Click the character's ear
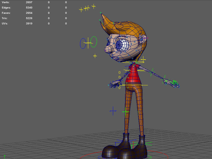This screenshot has width=212, height=159. click(142, 39)
